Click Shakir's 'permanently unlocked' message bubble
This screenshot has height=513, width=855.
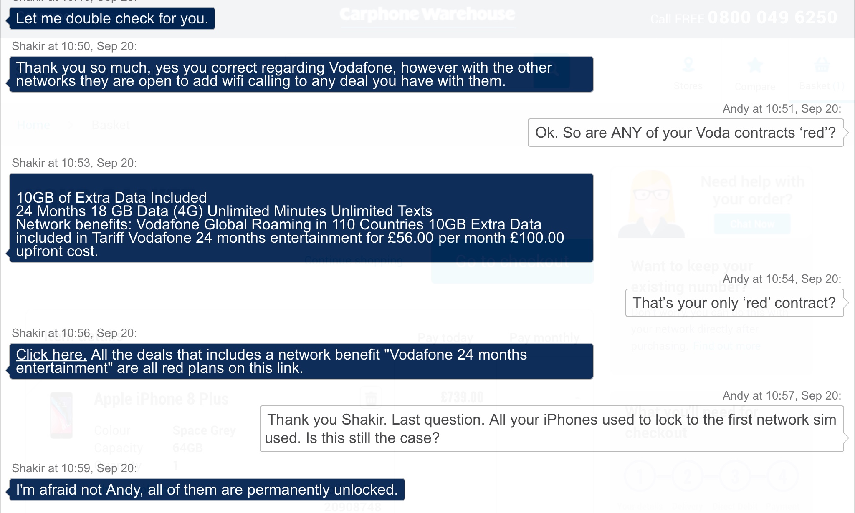tap(207, 490)
